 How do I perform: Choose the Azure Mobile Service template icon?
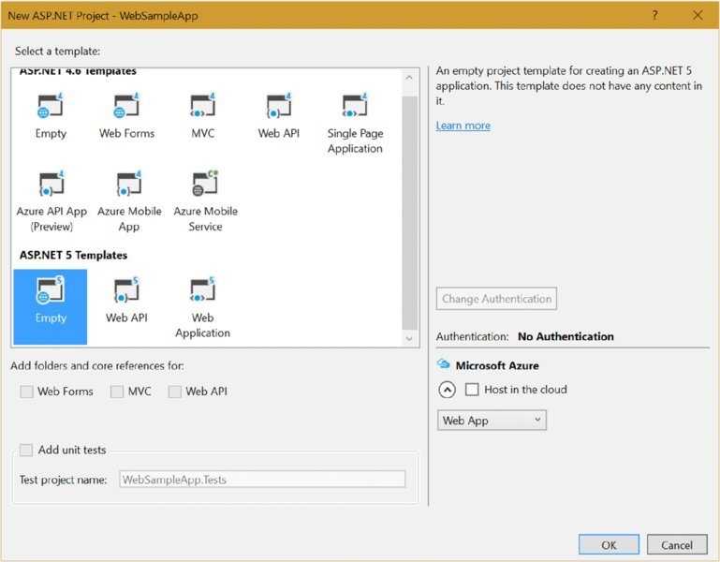point(205,184)
